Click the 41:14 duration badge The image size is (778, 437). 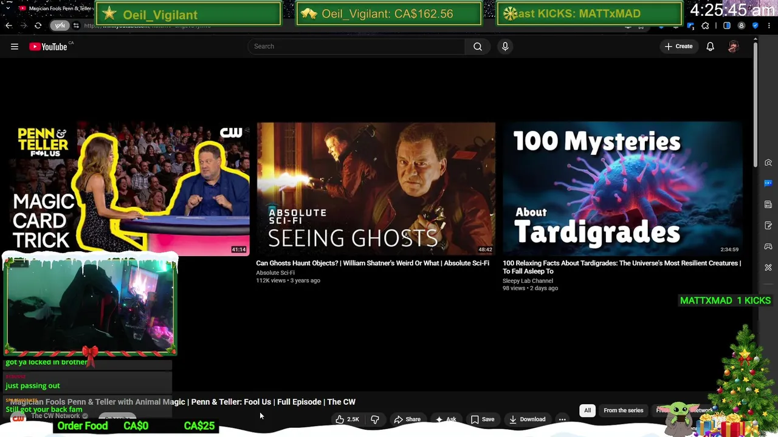(x=239, y=249)
